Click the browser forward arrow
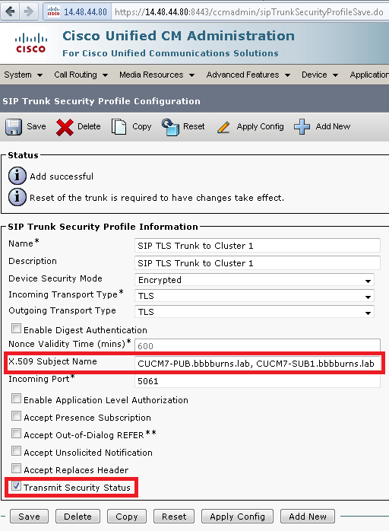 [29, 11]
